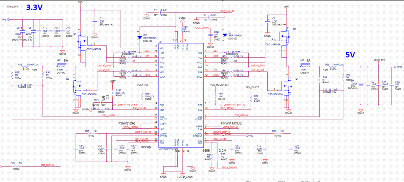This screenshot has height=182, width=404.
Task: Select the LM5140_AGND net label
Action: point(185,177)
